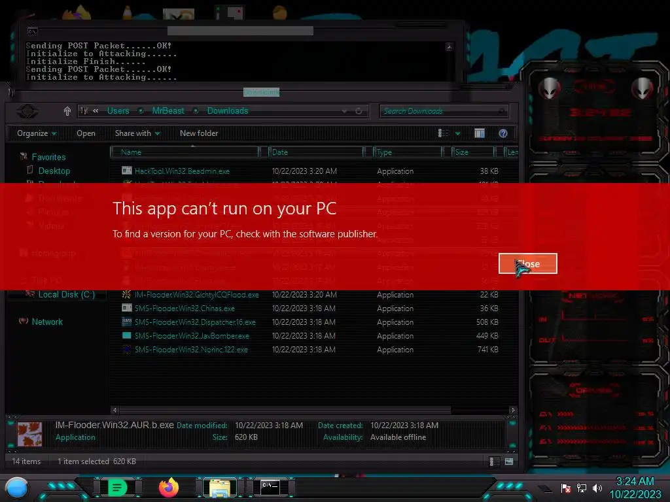Select Network in navigation pane
The height and width of the screenshot is (502, 670).
(47, 322)
